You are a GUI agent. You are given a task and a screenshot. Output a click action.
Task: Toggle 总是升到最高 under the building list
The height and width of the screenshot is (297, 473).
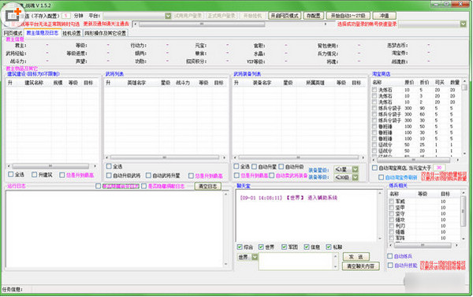[x=62, y=175]
